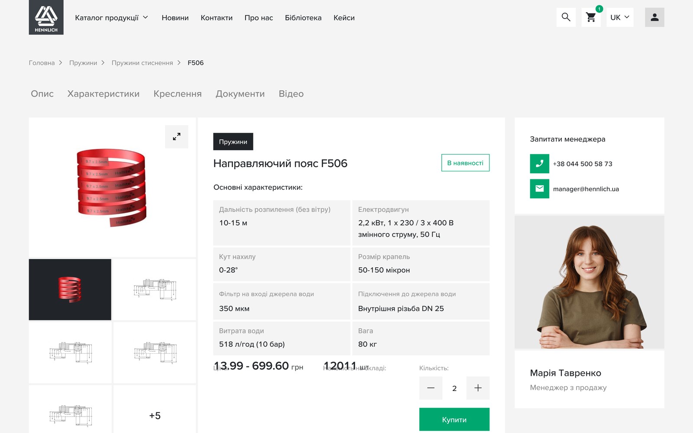Click the Запитати менеджера heading
This screenshot has height=433, width=693.
click(568, 139)
